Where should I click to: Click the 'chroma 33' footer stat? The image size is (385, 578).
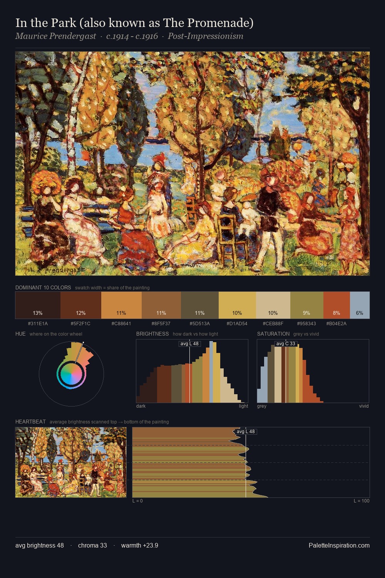pos(92,545)
